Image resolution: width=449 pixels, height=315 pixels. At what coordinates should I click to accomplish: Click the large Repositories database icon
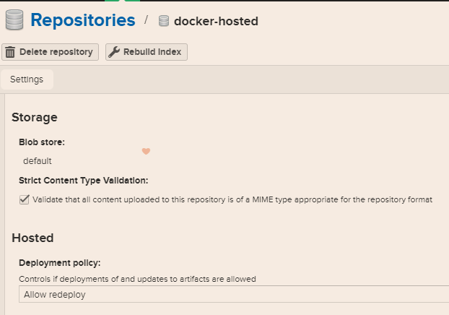[14, 20]
